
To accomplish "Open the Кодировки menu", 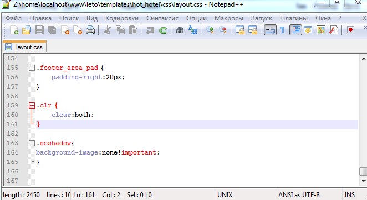I will tap(122, 18).
